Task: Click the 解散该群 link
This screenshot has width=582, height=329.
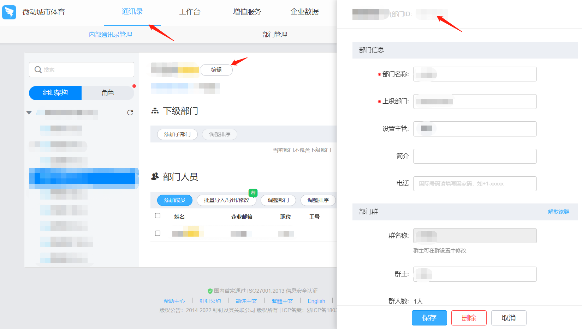Action: click(x=558, y=212)
